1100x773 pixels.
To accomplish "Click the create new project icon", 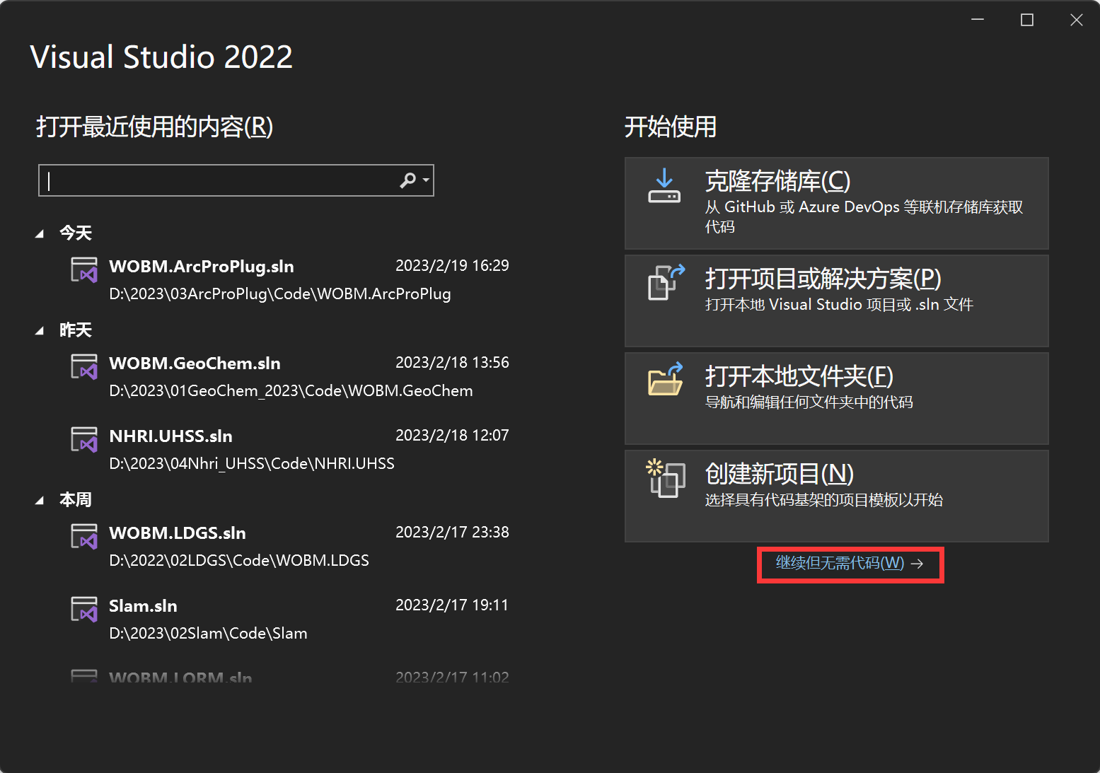I will [x=666, y=478].
